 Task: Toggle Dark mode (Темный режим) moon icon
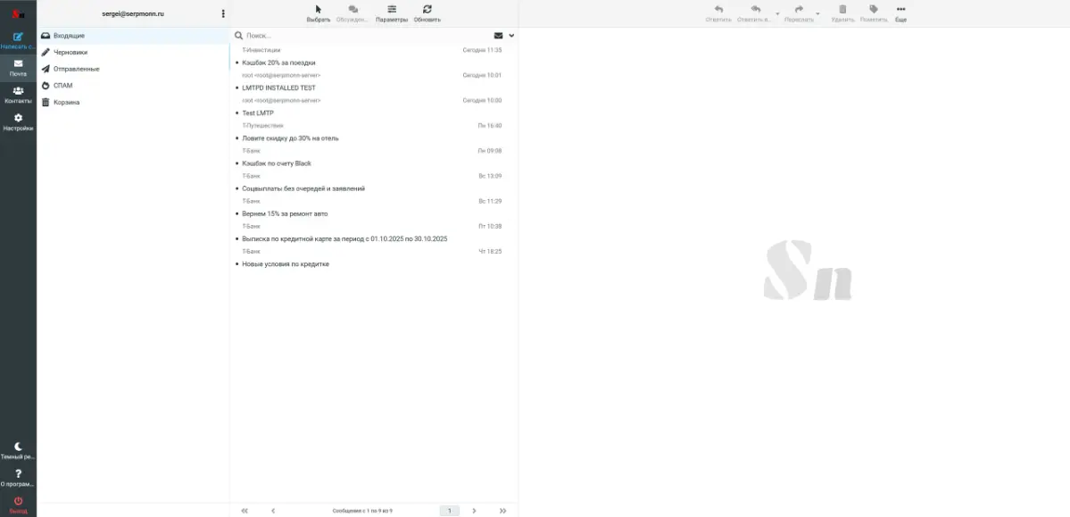click(x=18, y=446)
